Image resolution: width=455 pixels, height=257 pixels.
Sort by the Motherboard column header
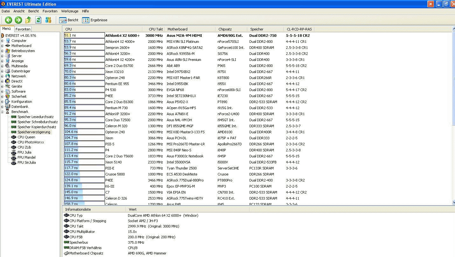pos(190,29)
